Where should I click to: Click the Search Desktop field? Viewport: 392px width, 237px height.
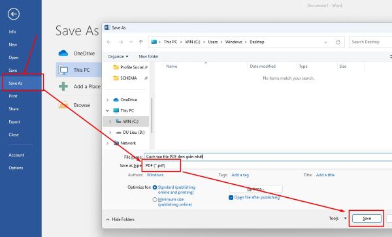[370, 42]
